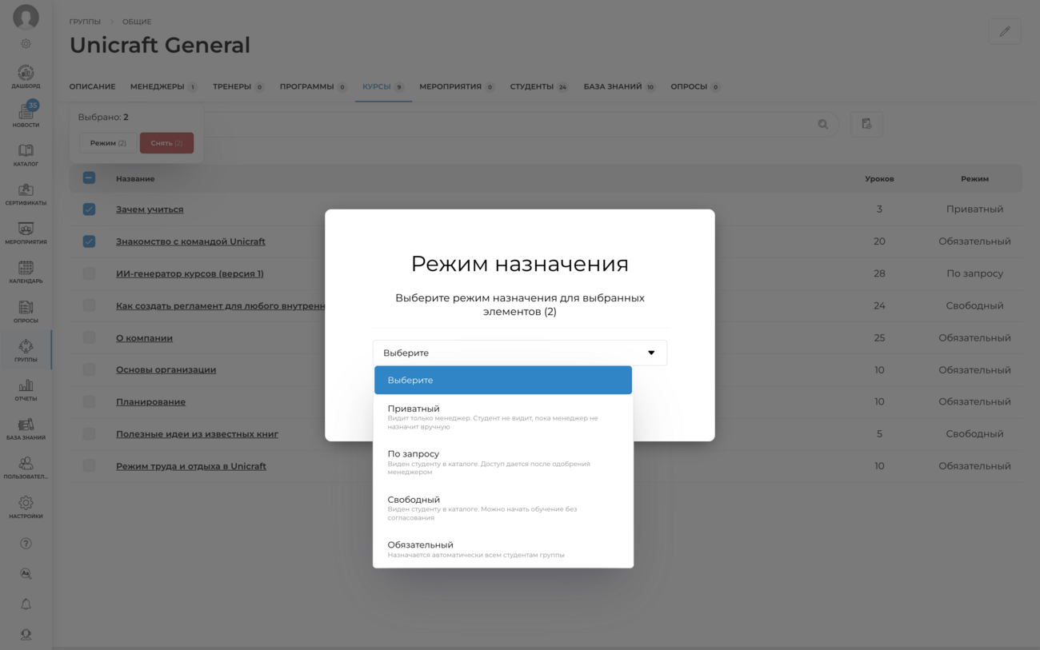Switch to the Менеджеры tab
This screenshot has height=650, width=1040.
[x=163, y=86]
